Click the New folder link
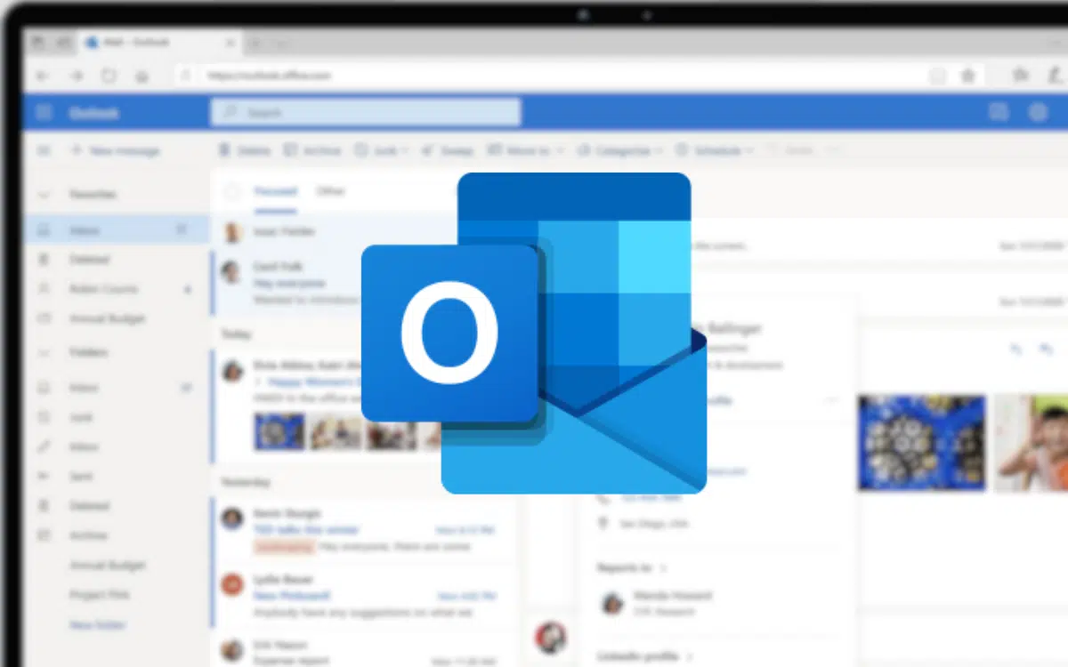The height and width of the screenshot is (667, 1068). [98, 625]
